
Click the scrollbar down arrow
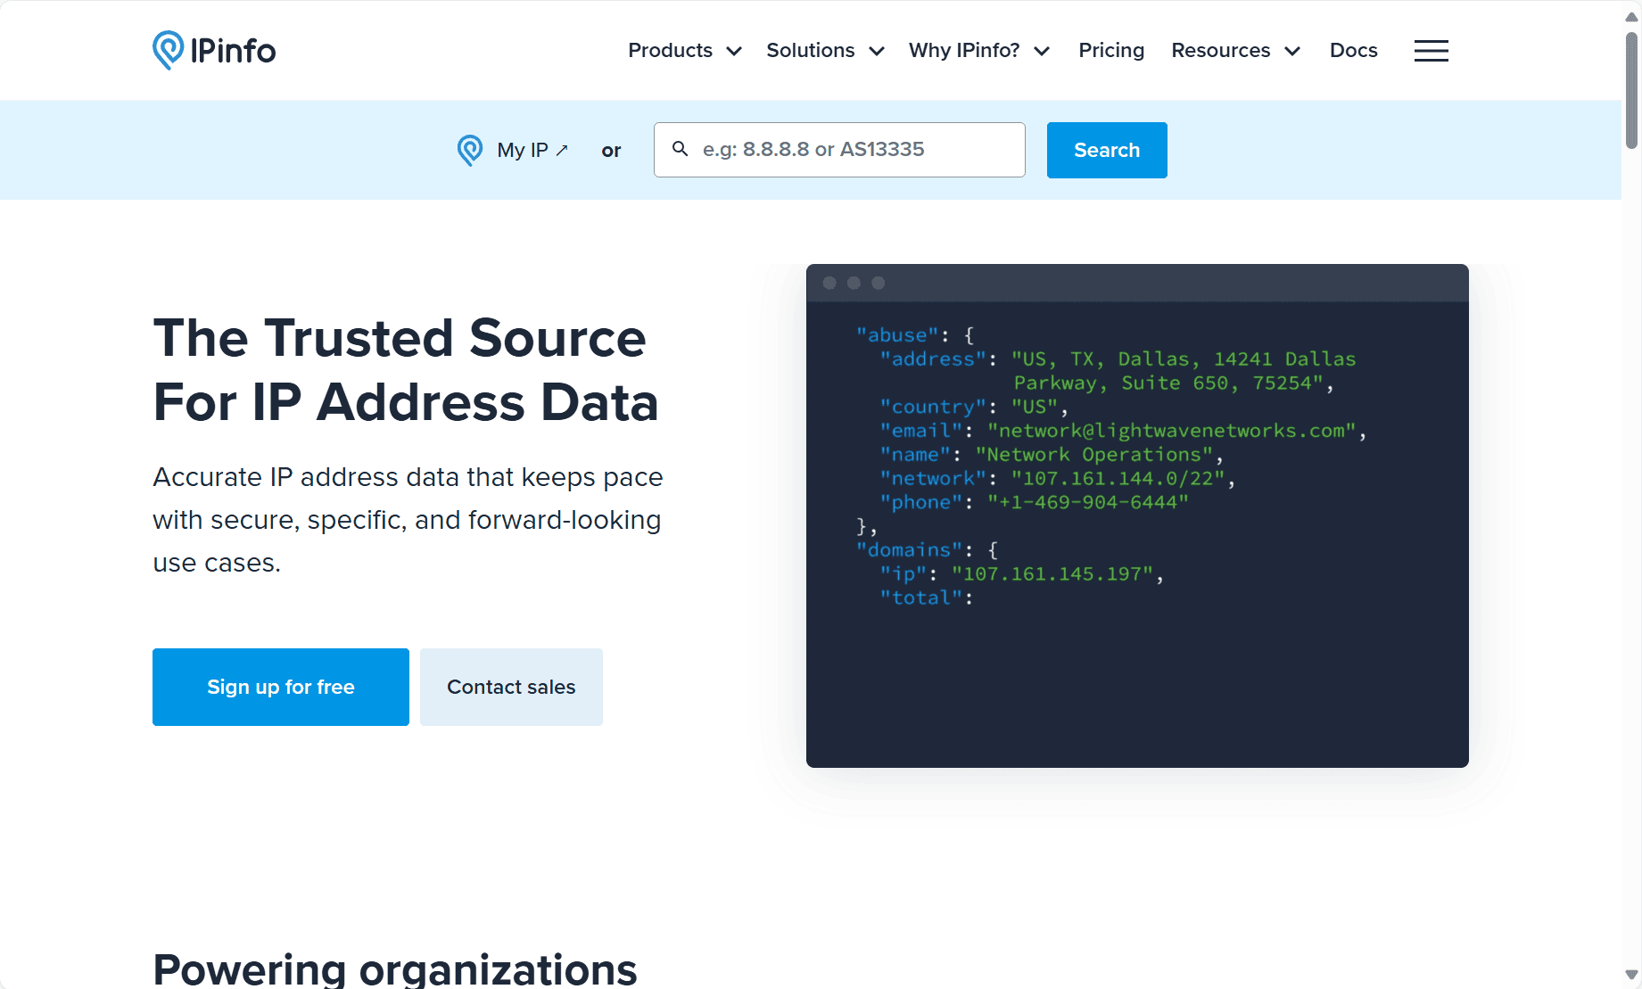coord(1631,975)
